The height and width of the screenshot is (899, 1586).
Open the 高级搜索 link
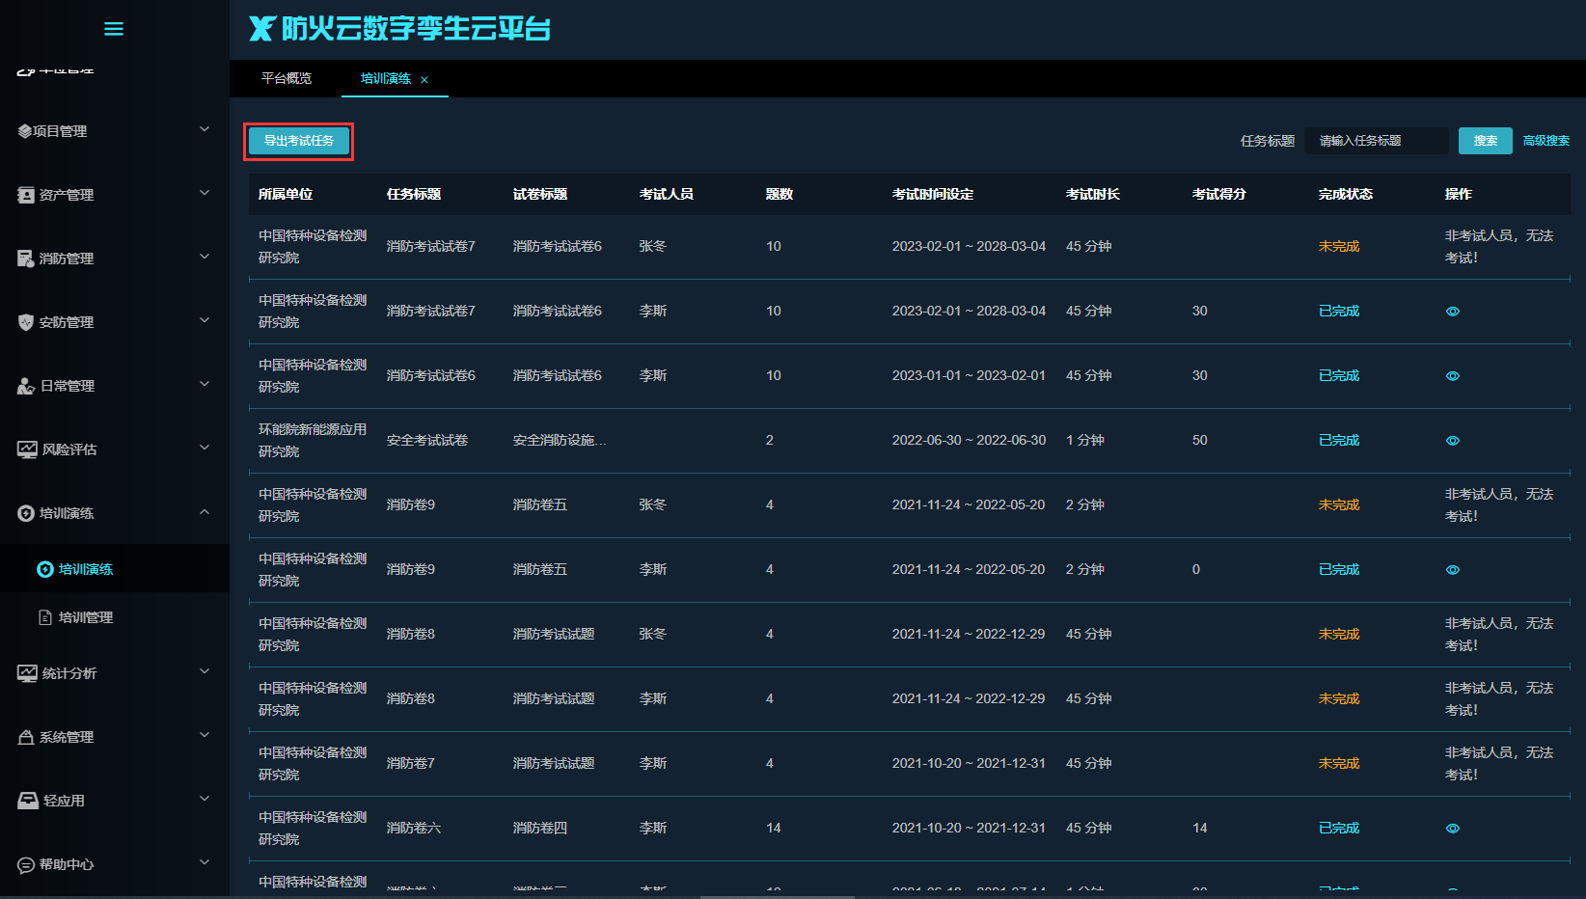(1546, 141)
